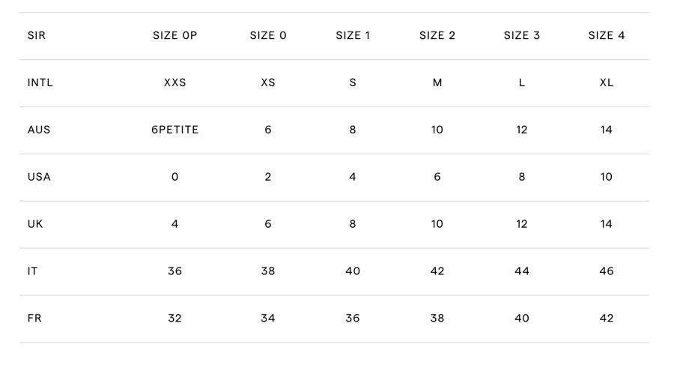Image resolution: width=674 pixels, height=368 pixels.
Task: Select the USA row label
Action: click(39, 177)
